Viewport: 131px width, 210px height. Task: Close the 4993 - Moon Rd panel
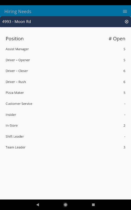coord(127,22)
